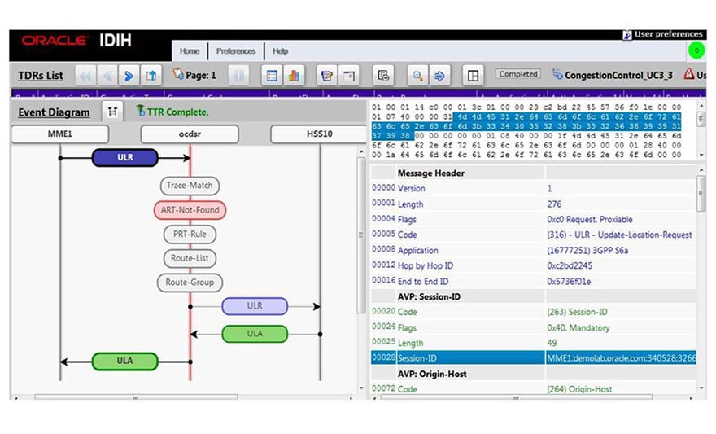Click the CongestionControl_UC3_3 query icon

(x=557, y=74)
